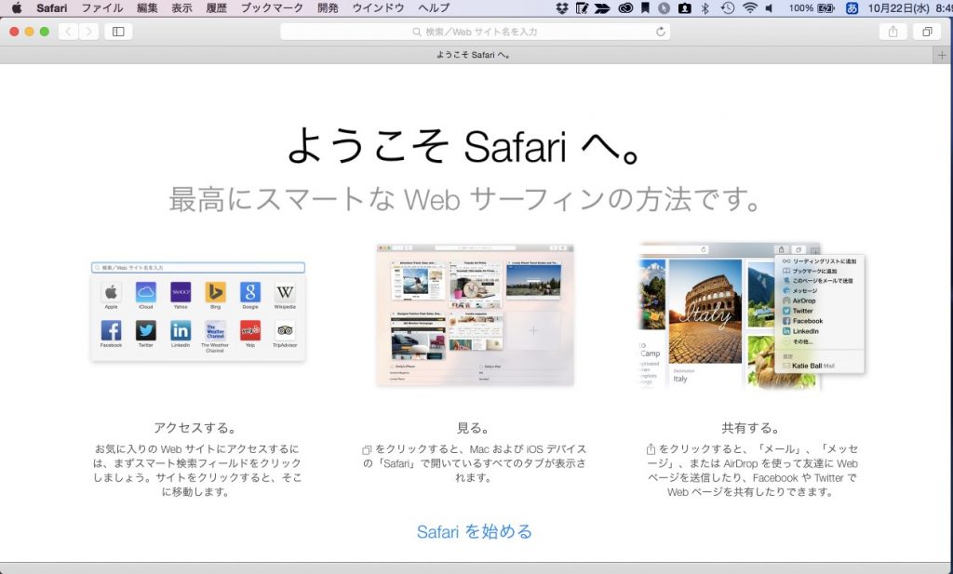
Task: Click AirDrop entry in share illustration
Action: [803, 300]
